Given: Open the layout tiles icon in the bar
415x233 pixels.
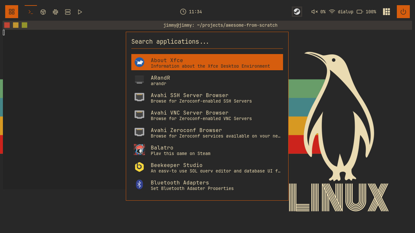Looking at the screenshot, I should point(386,12).
